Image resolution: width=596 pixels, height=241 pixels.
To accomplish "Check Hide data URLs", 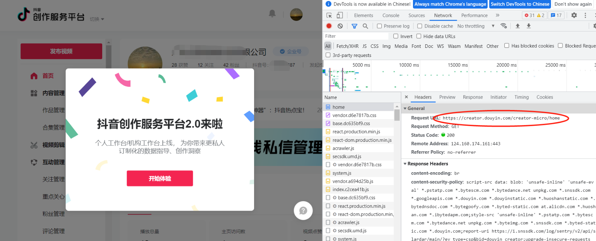I will click(x=419, y=36).
